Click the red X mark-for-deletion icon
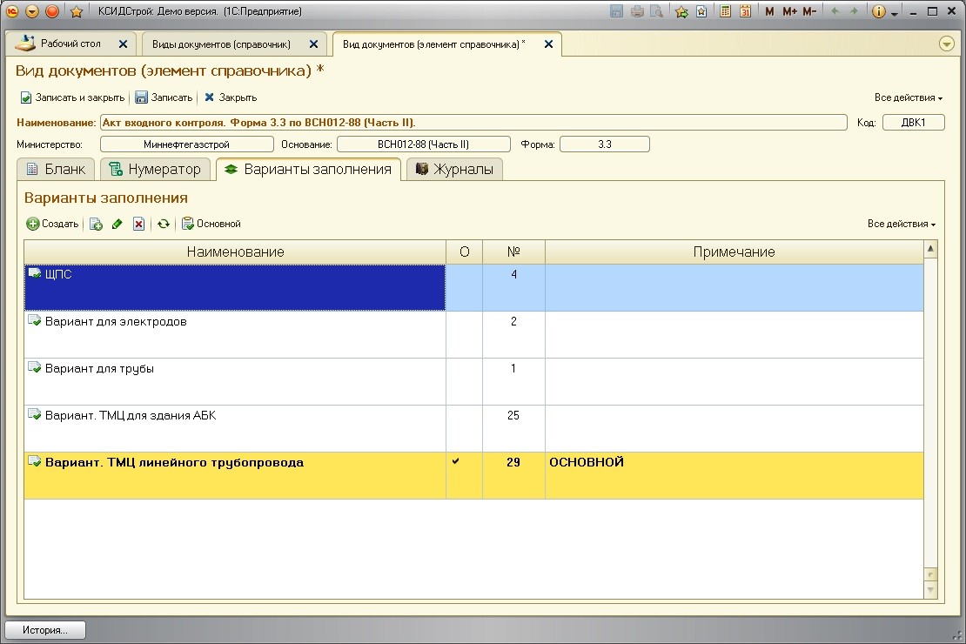The height and width of the screenshot is (644, 966). pos(138,225)
